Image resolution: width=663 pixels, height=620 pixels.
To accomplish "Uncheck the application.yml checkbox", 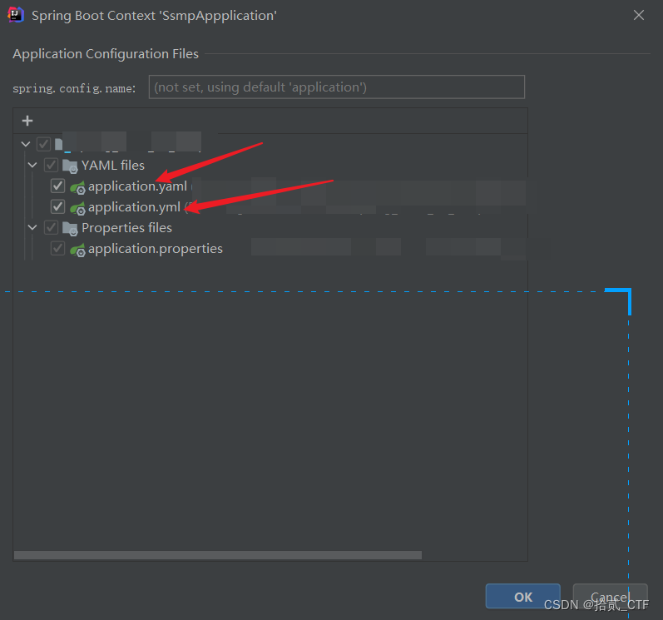I will [57, 206].
